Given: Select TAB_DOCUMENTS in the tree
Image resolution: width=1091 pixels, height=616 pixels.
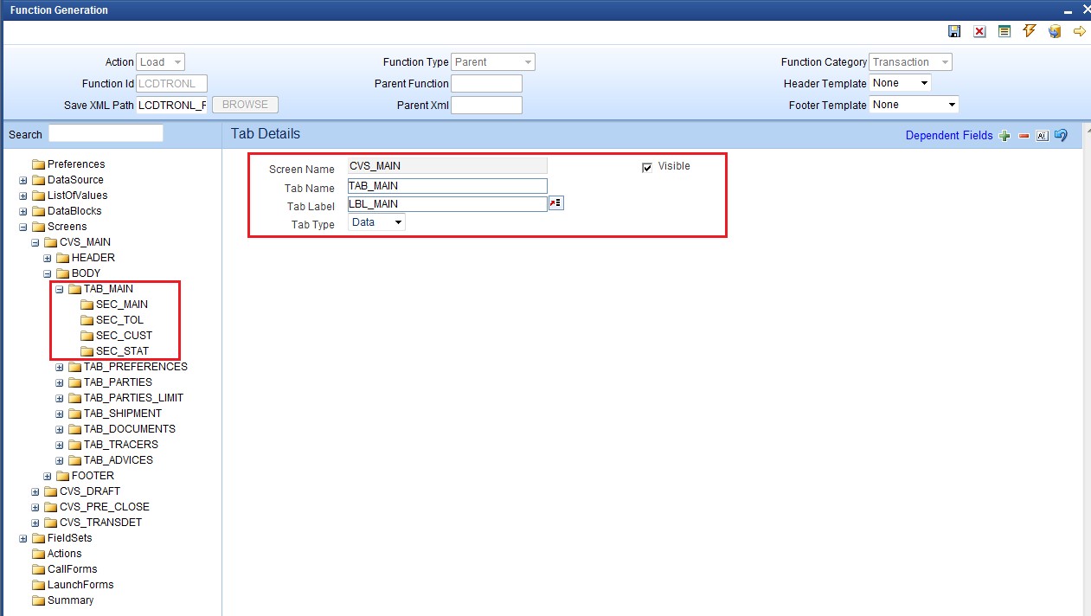Looking at the screenshot, I should [x=130, y=429].
